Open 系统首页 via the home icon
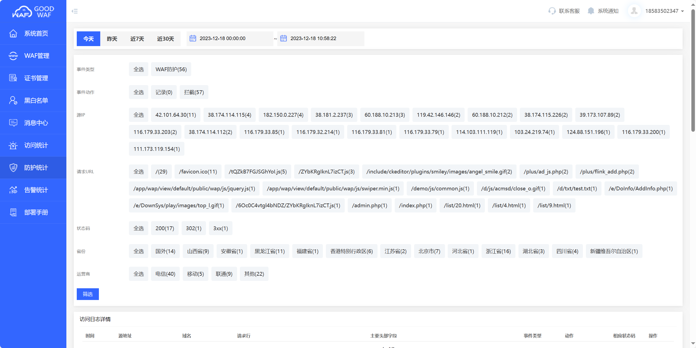 33,33
